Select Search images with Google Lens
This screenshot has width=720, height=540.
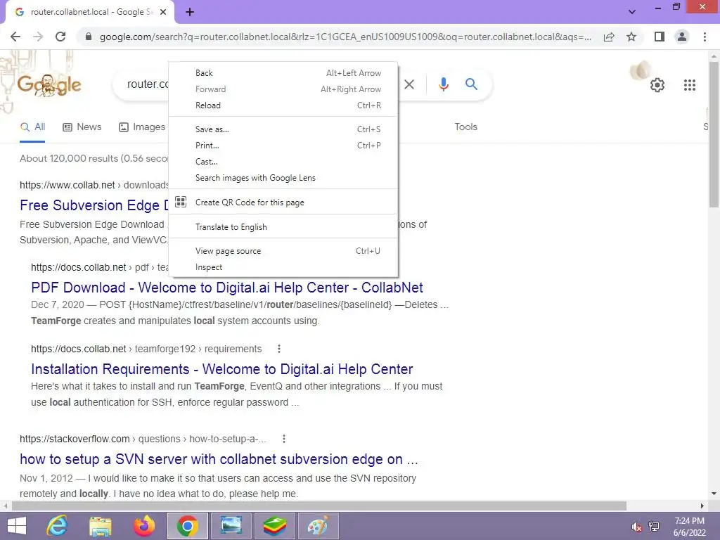click(x=283, y=178)
